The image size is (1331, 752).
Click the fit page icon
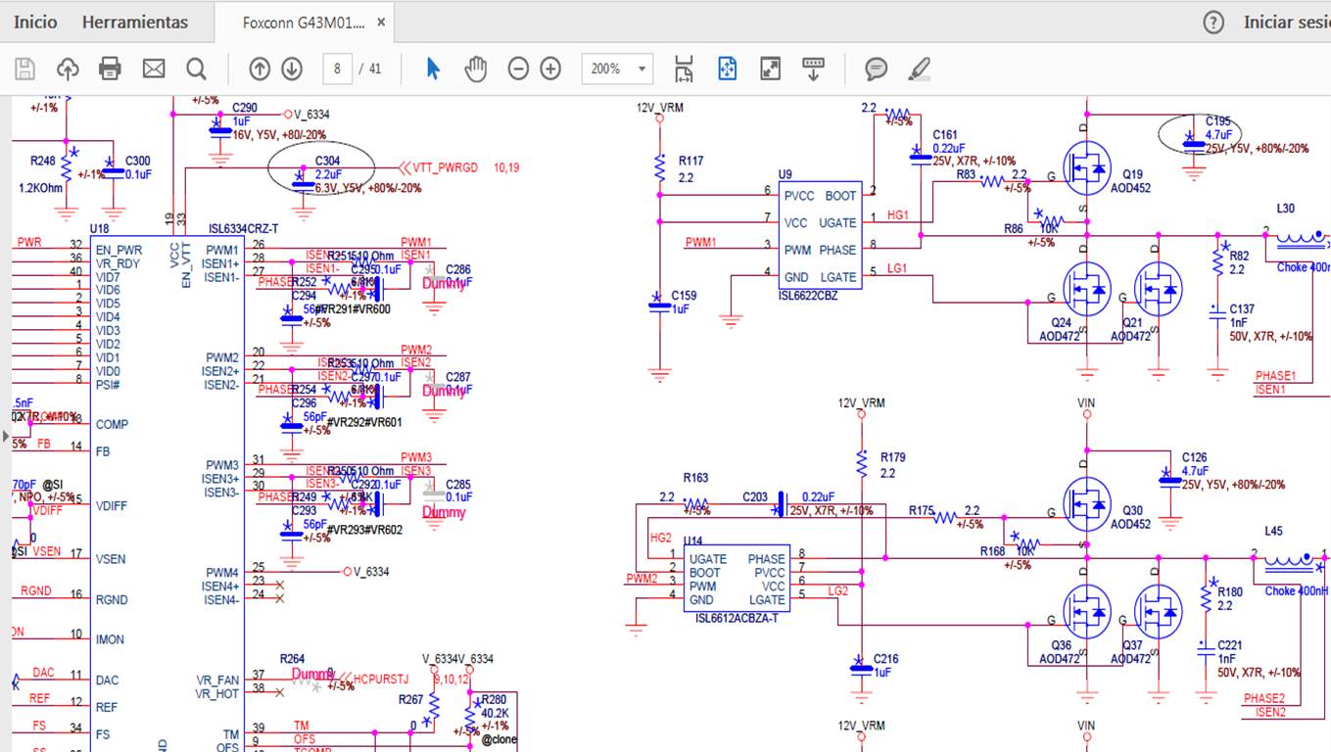coord(727,69)
